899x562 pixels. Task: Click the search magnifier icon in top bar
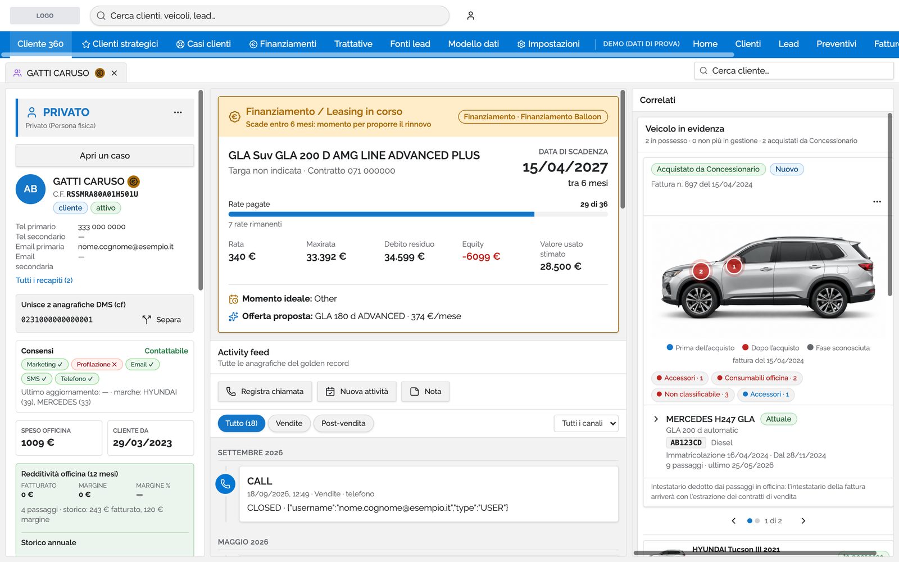click(101, 16)
